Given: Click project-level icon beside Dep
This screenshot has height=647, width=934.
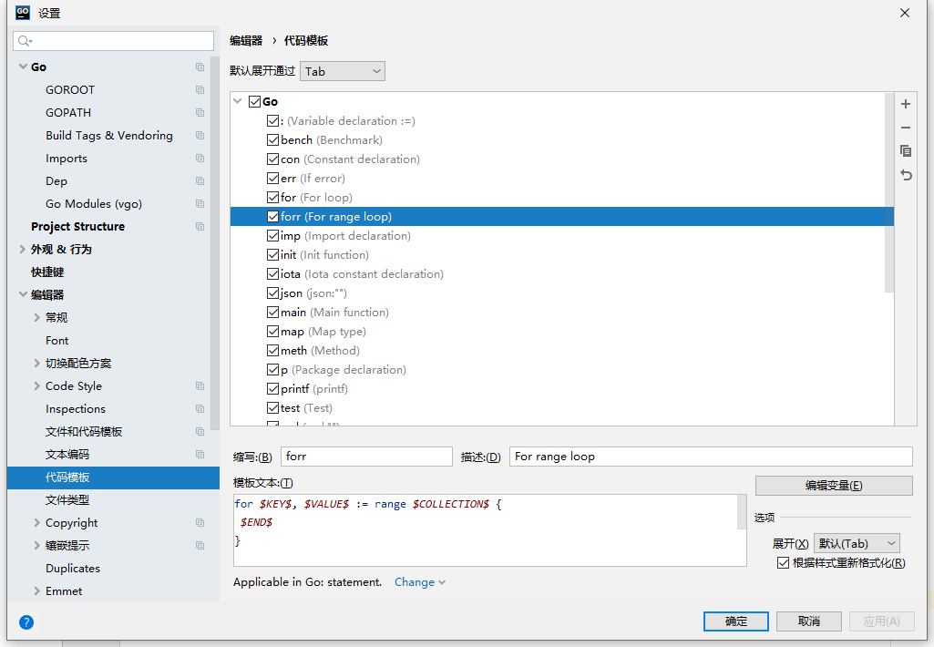Looking at the screenshot, I should click(x=200, y=181).
